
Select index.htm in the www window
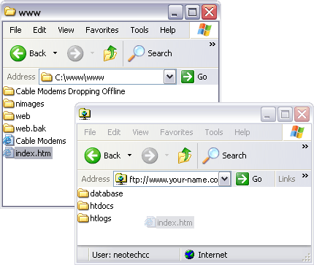(x=28, y=153)
